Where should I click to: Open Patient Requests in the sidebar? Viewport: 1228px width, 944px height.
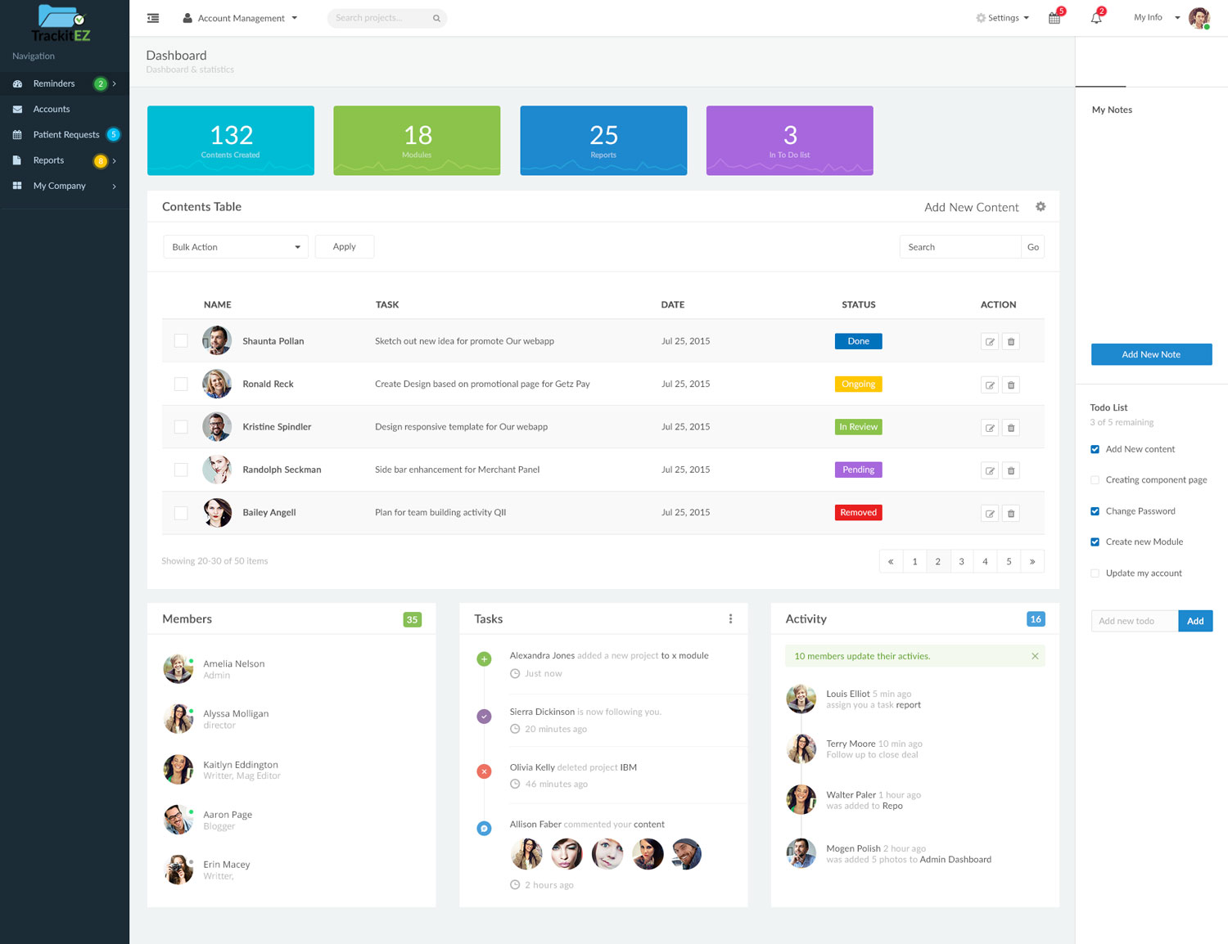66,135
